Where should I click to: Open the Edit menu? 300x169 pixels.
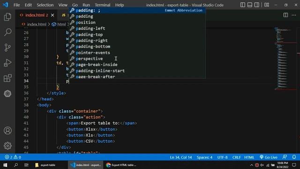pos(28,5)
